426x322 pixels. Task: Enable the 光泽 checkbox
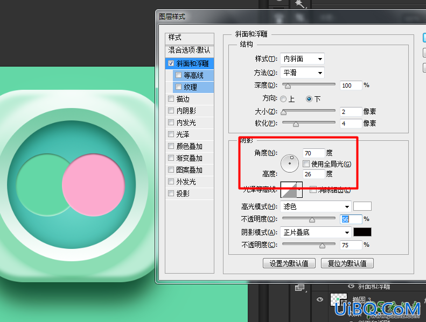(171, 134)
